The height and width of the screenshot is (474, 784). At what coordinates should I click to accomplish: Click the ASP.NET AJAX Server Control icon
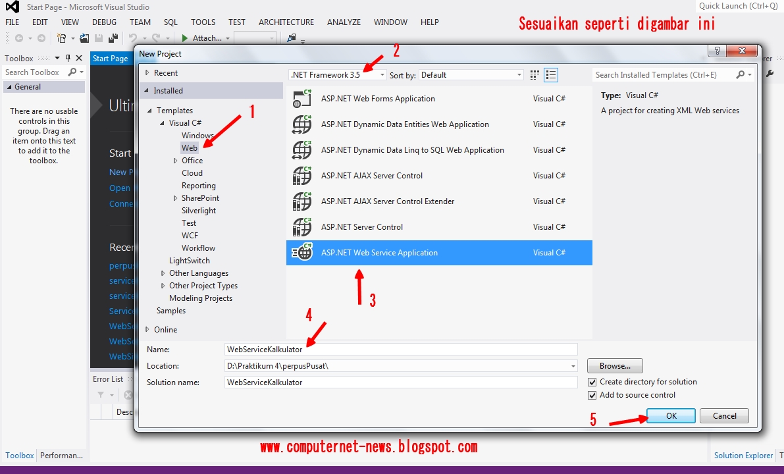click(x=302, y=176)
